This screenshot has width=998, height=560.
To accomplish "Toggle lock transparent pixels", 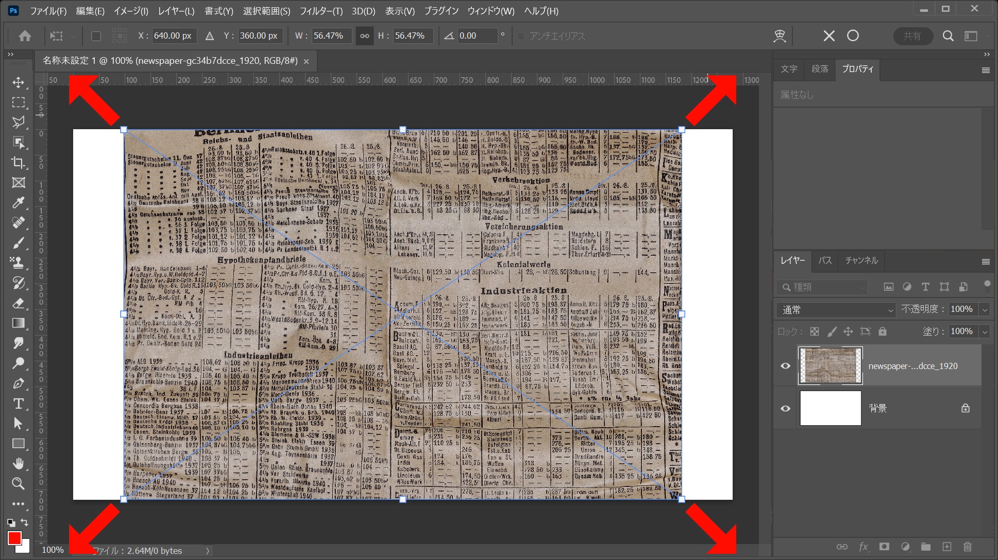I will click(x=815, y=331).
